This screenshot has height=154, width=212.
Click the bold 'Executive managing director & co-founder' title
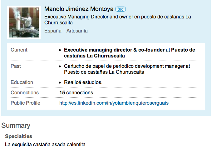click(114, 50)
